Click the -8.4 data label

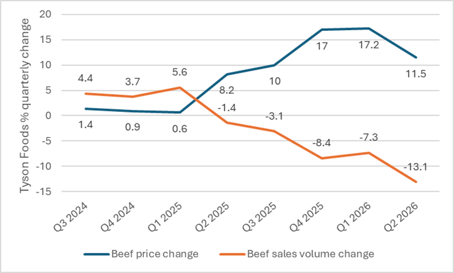click(x=321, y=143)
